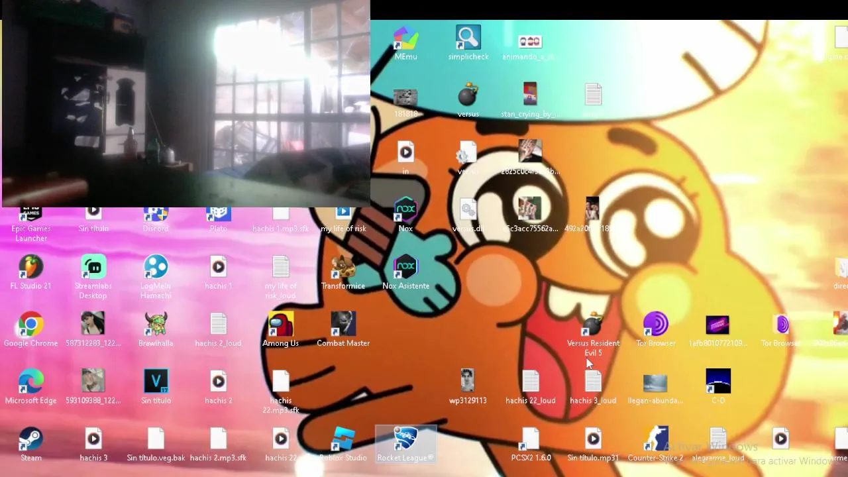This screenshot has height=477, width=848.
Task: Open the Nox player shortcut
Action: pyautogui.click(x=405, y=215)
